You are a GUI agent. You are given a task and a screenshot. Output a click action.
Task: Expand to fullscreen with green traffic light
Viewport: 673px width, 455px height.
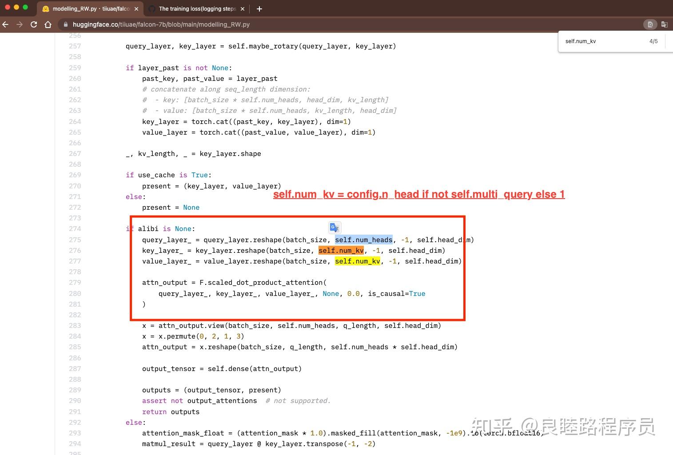click(x=25, y=7)
